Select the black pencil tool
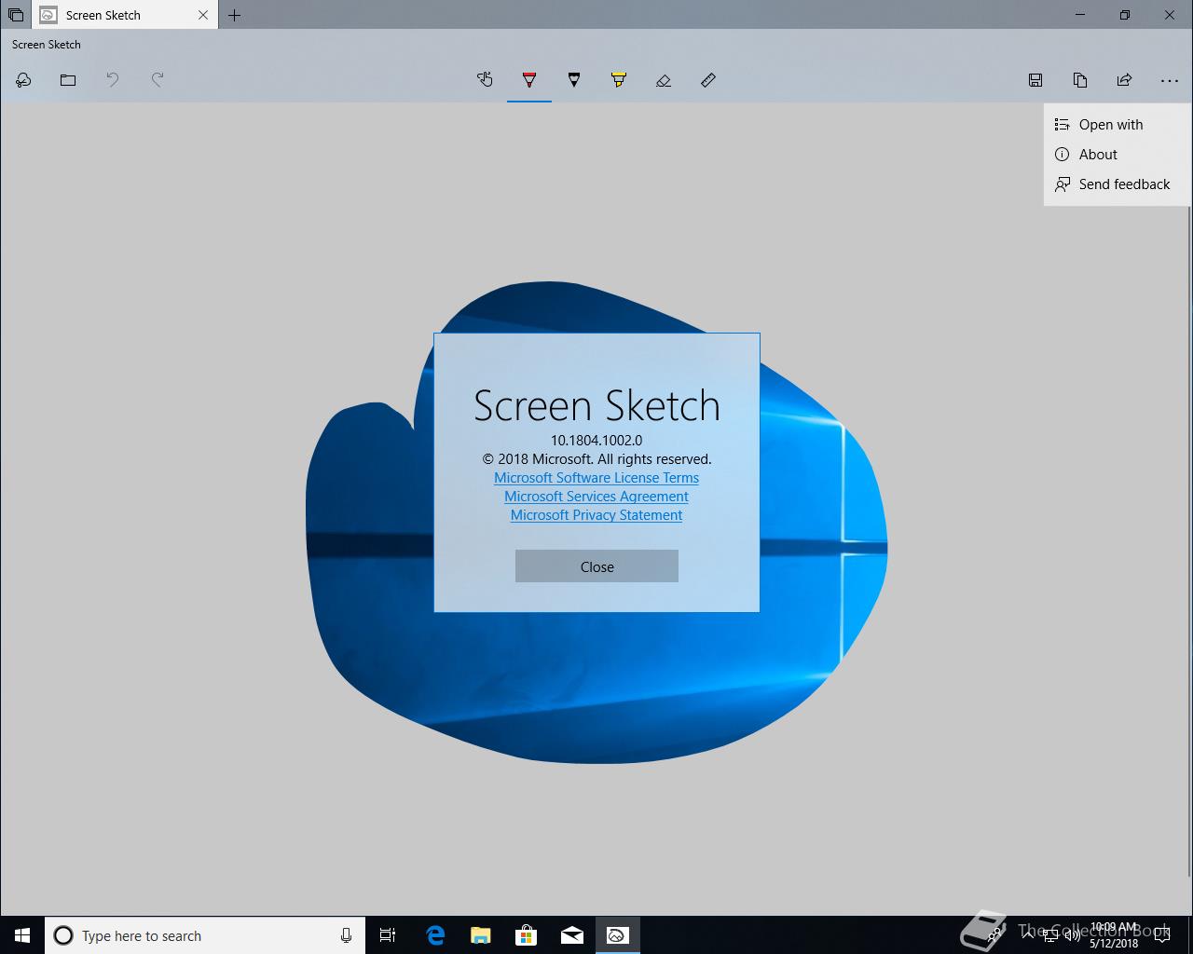This screenshot has width=1193, height=954. click(574, 80)
